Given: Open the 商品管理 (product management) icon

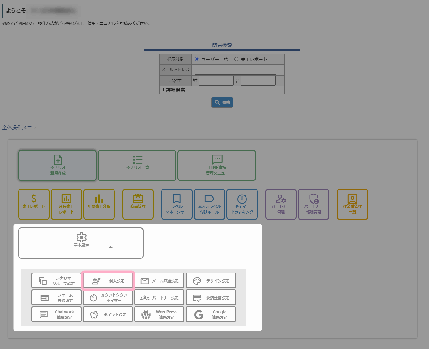Looking at the screenshot, I should coord(138,204).
